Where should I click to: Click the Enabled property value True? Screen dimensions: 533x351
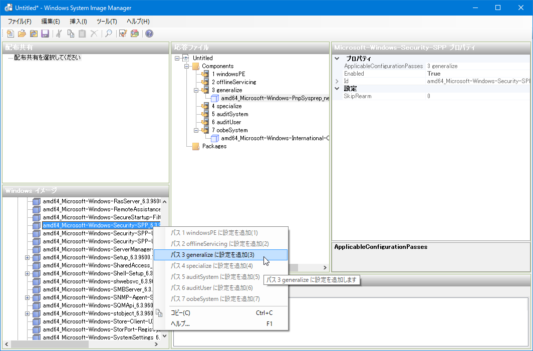coord(478,74)
